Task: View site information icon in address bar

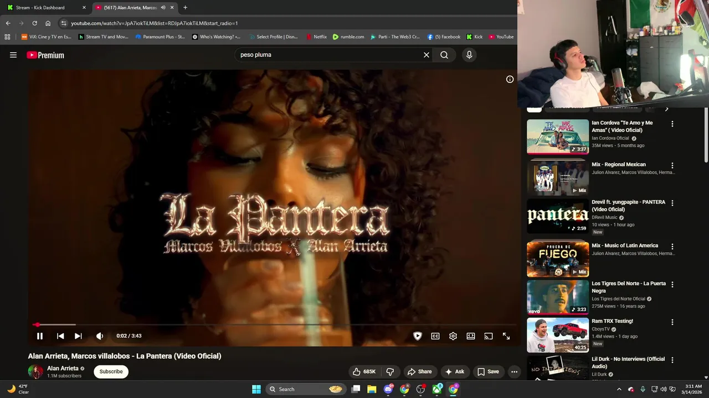Action: [64, 23]
